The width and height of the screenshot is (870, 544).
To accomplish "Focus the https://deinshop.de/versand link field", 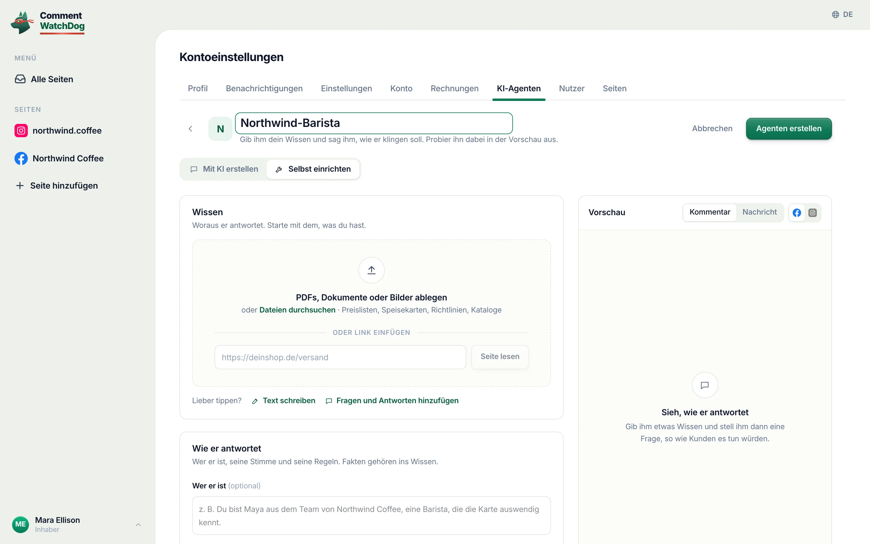I will [340, 357].
